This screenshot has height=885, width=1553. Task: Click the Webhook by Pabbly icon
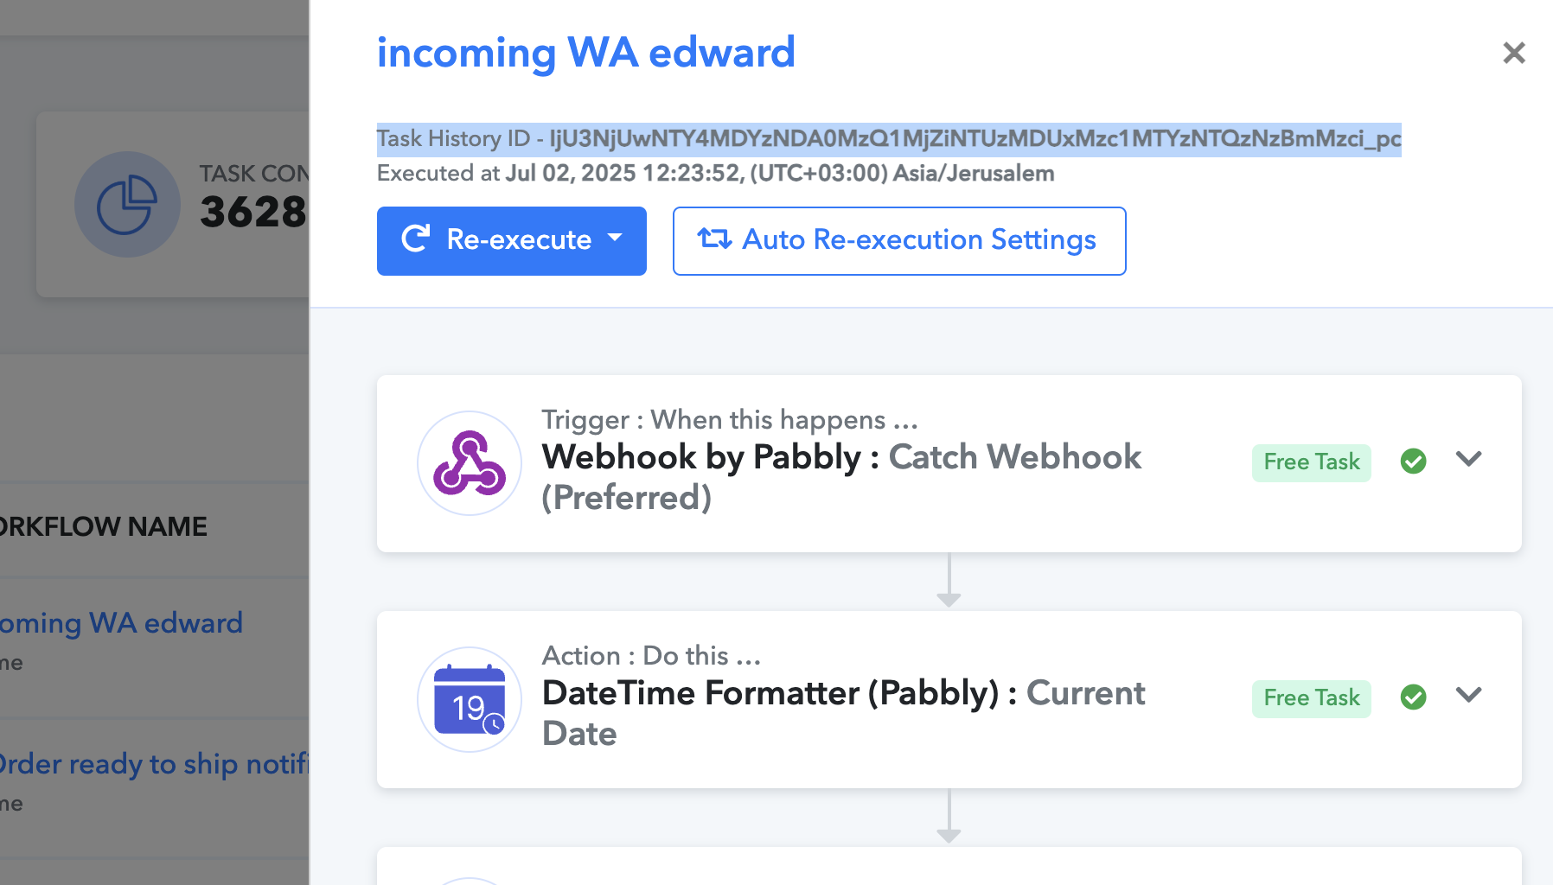pos(470,463)
